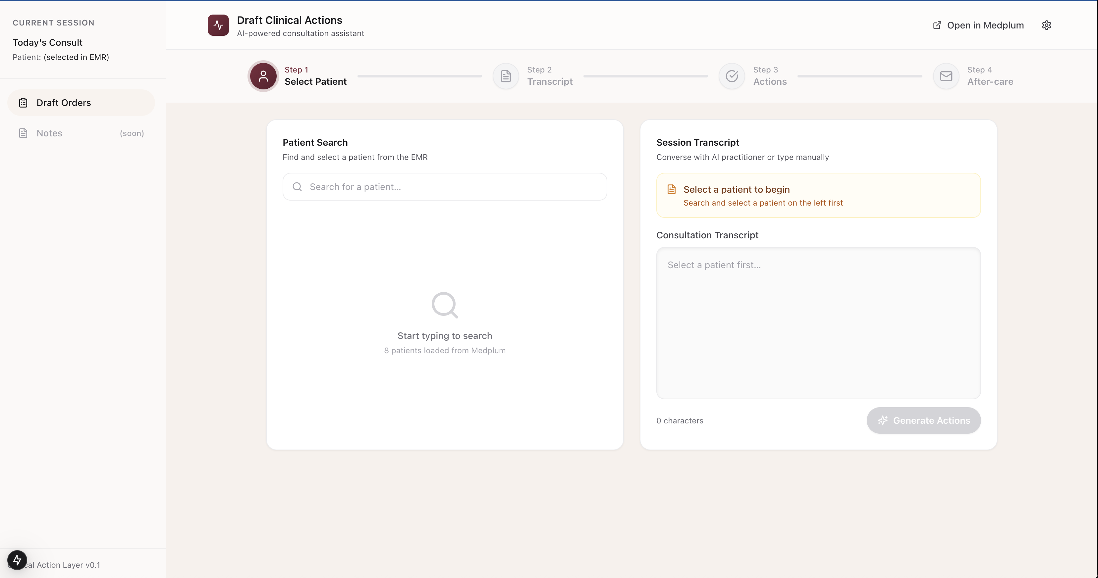Open settings via the gear icon
The width and height of the screenshot is (1098, 578).
(x=1046, y=25)
